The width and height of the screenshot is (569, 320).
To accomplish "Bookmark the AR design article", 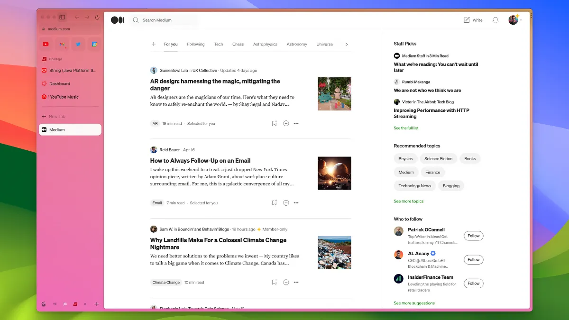I will tap(274, 123).
